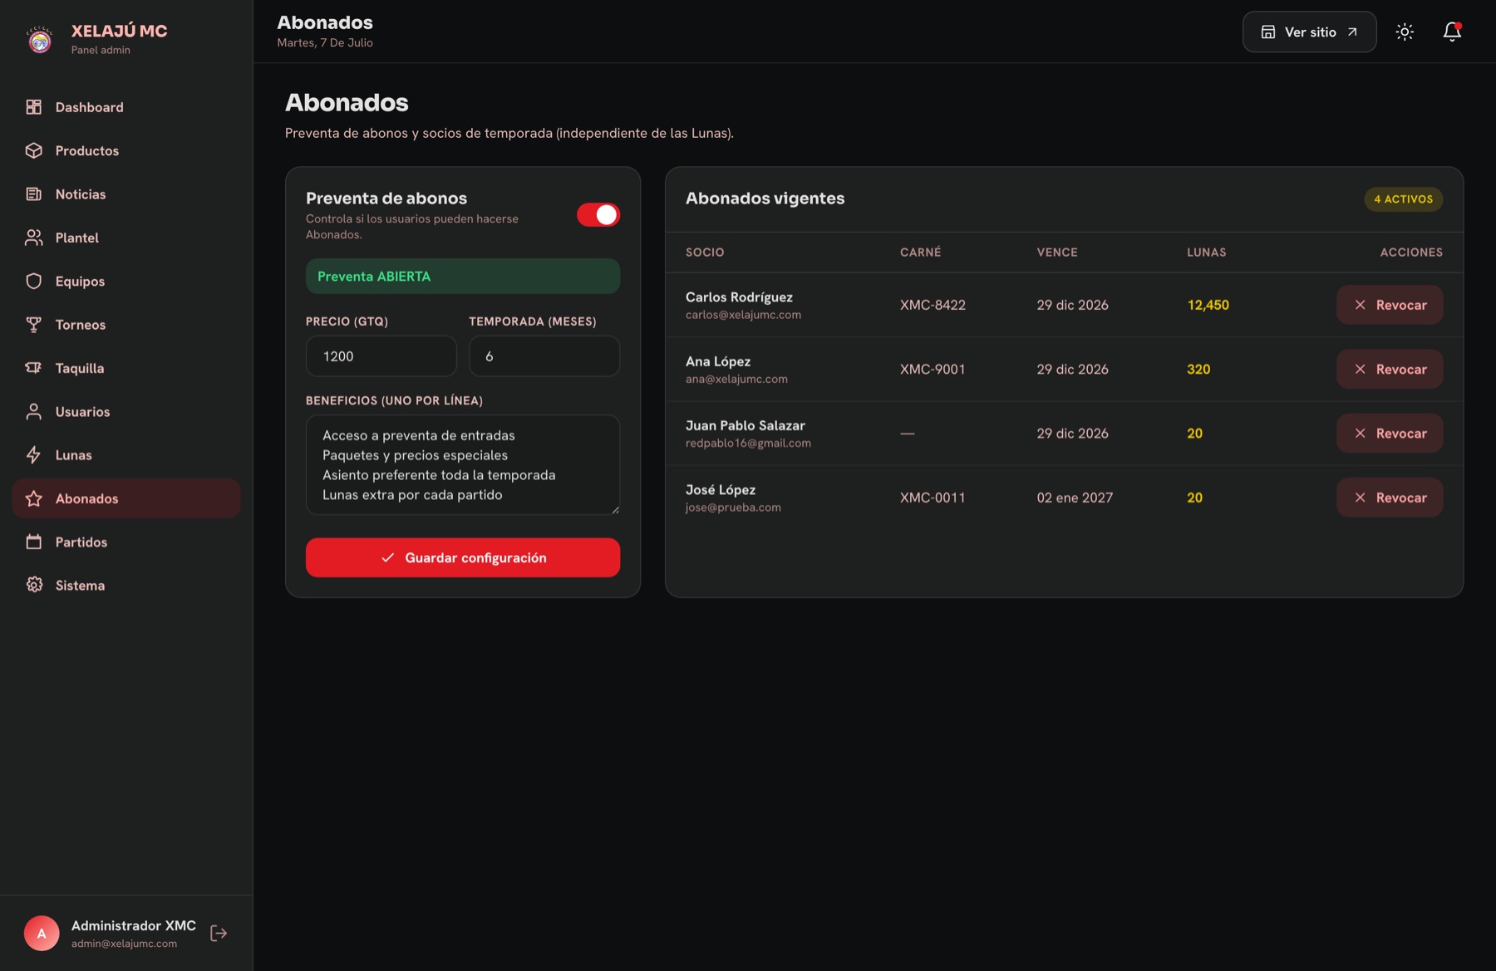Image resolution: width=1496 pixels, height=971 pixels.
Task: Click the Torneos trophy icon
Action: [34, 325]
